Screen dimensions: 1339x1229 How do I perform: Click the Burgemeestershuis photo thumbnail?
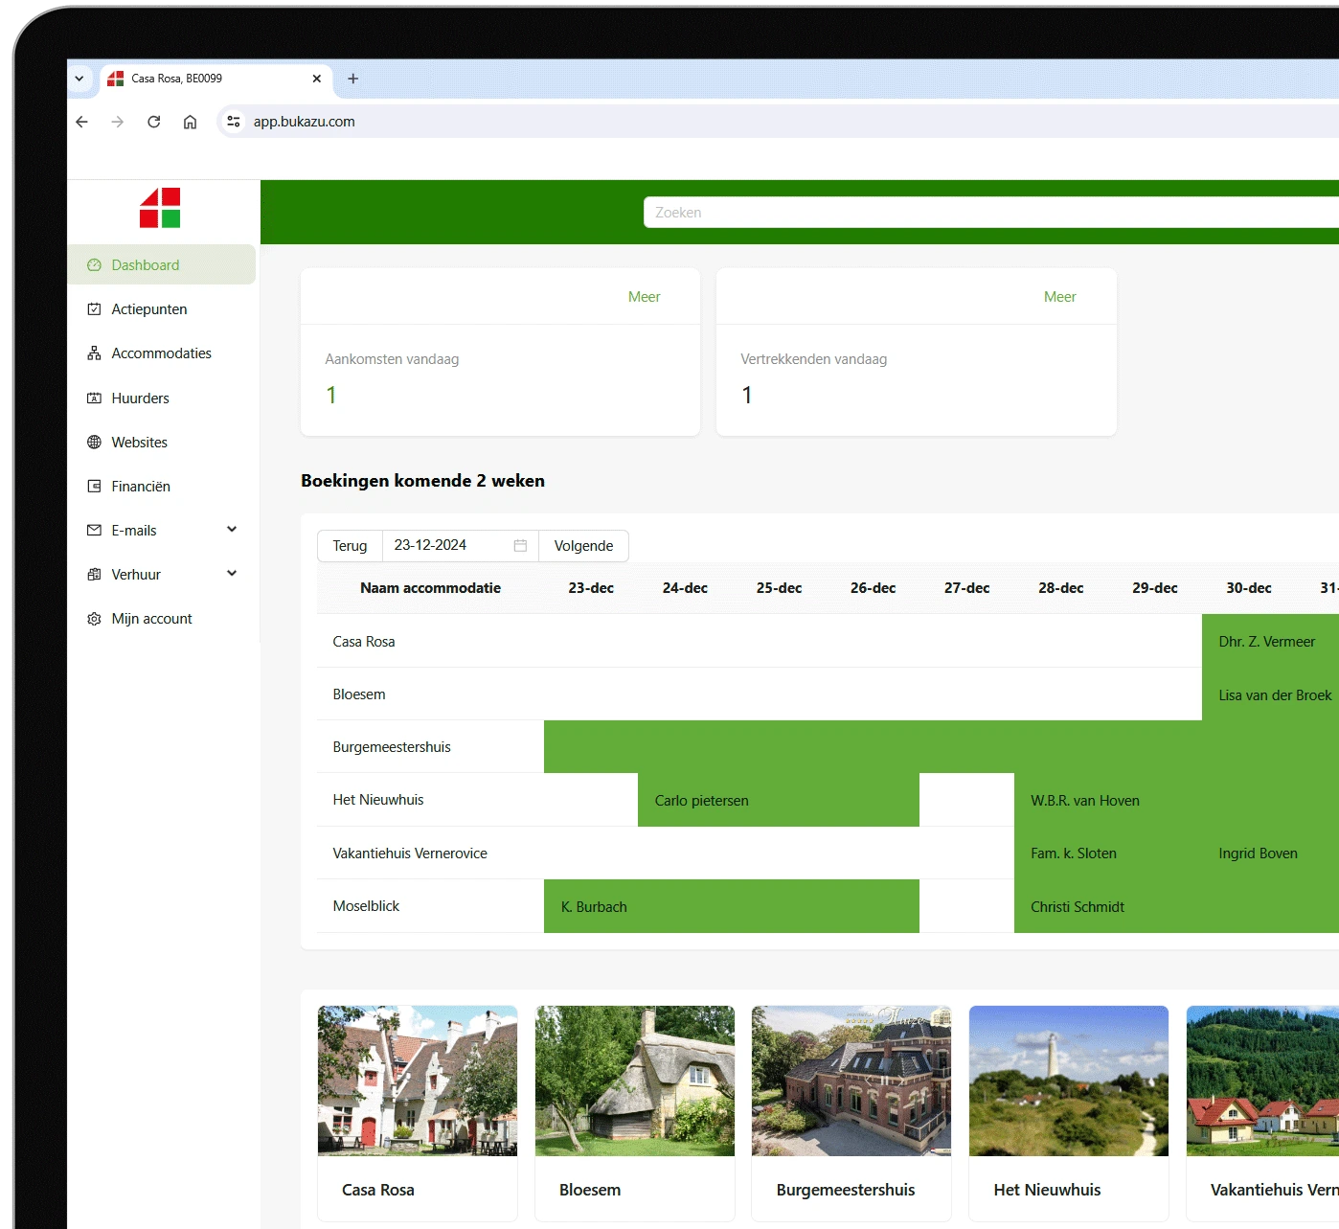(851, 1081)
